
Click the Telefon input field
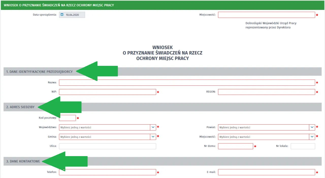(107, 172)
